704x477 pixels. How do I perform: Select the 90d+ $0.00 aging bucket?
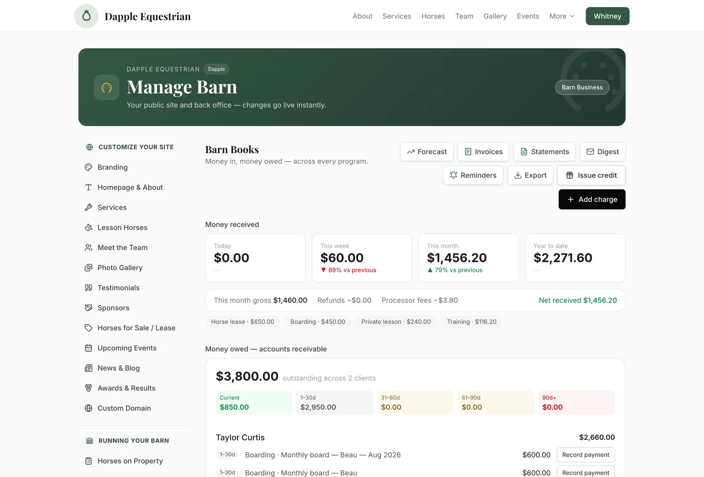pyautogui.click(x=577, y=403)
